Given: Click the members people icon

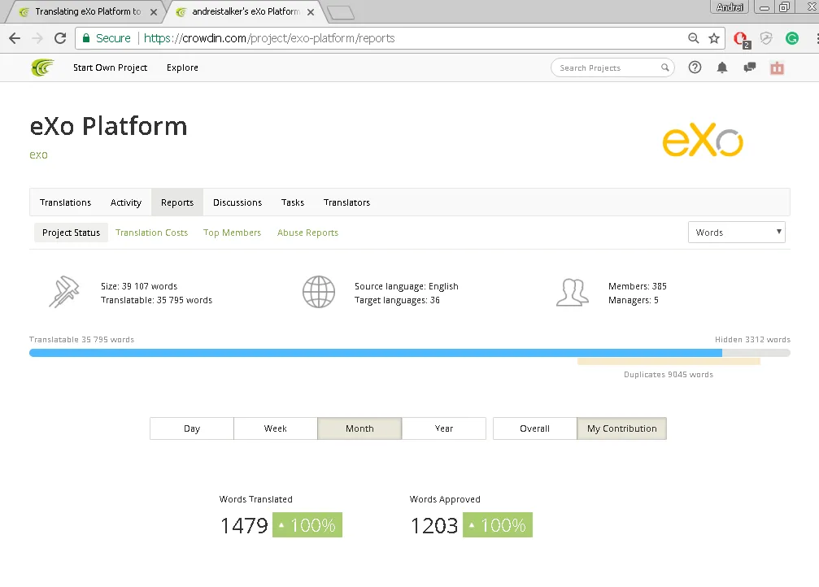Looking at the screenshot, I should [x=573, y=292].
